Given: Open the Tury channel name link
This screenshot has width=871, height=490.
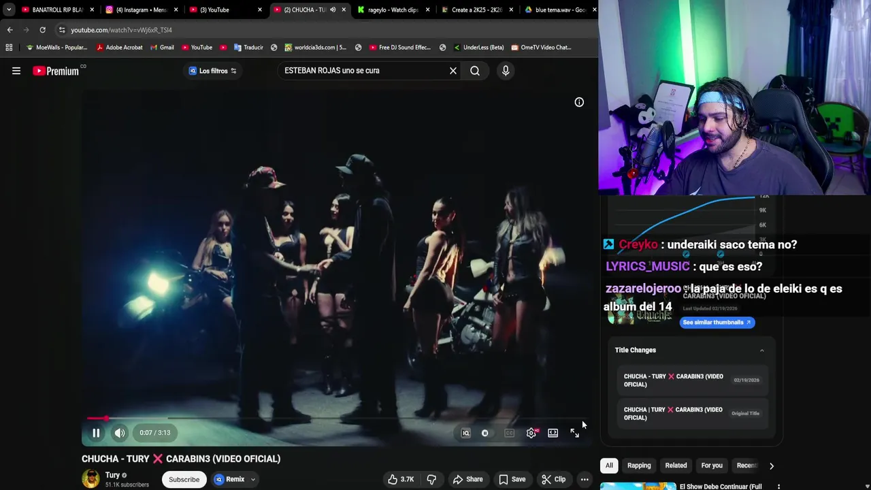Looking at the screenshot, I should [x=112, y=475].
